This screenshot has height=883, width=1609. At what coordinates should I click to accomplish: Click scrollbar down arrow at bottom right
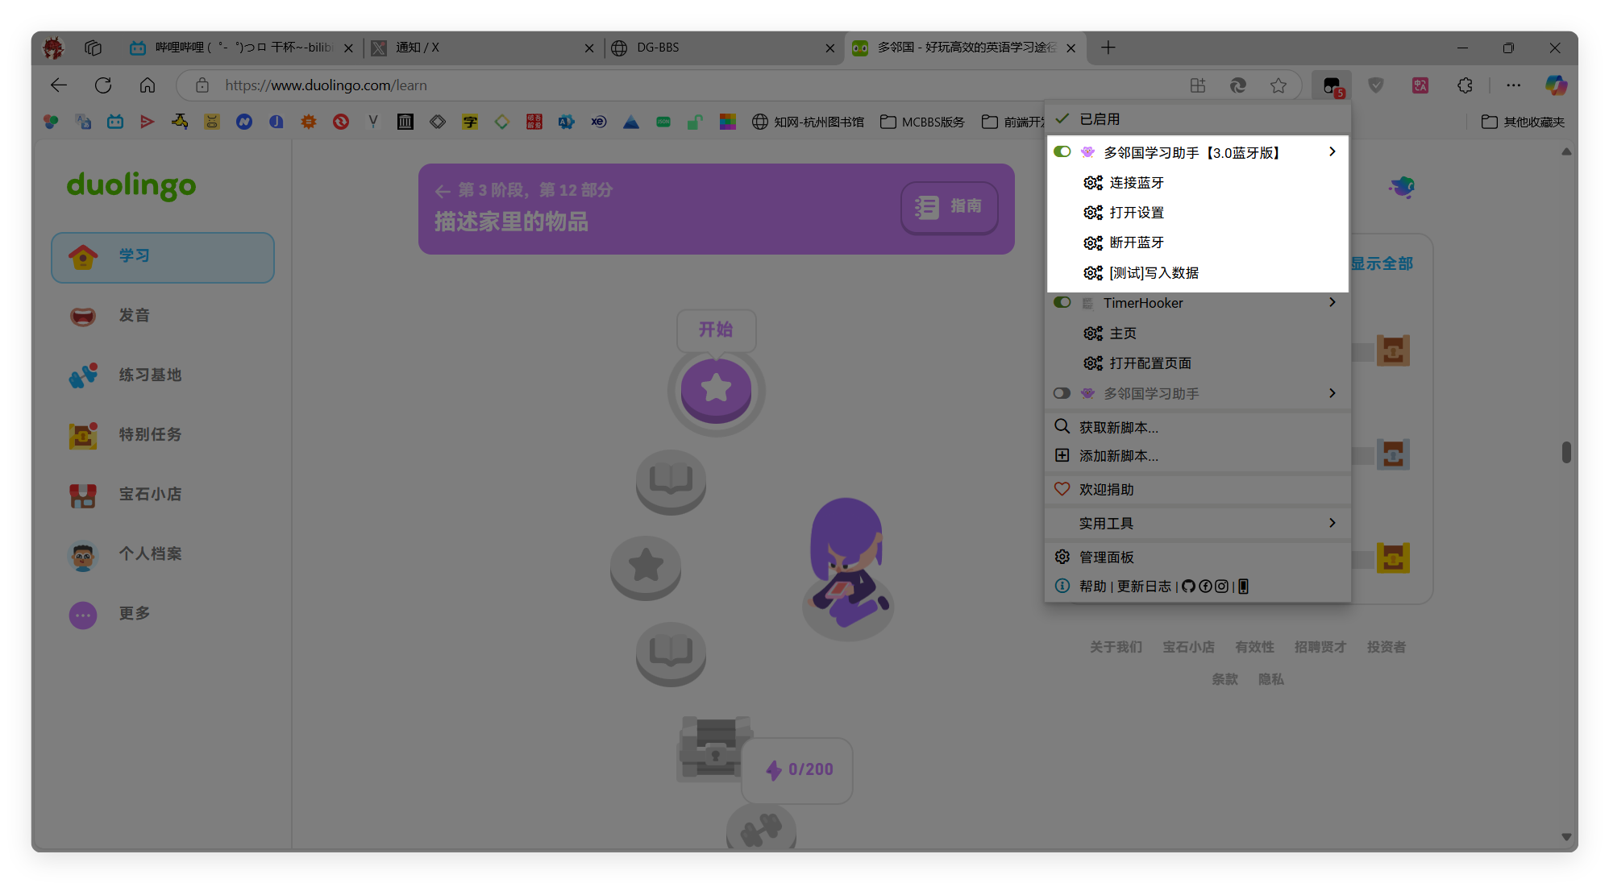click(x=1565, y=837)
